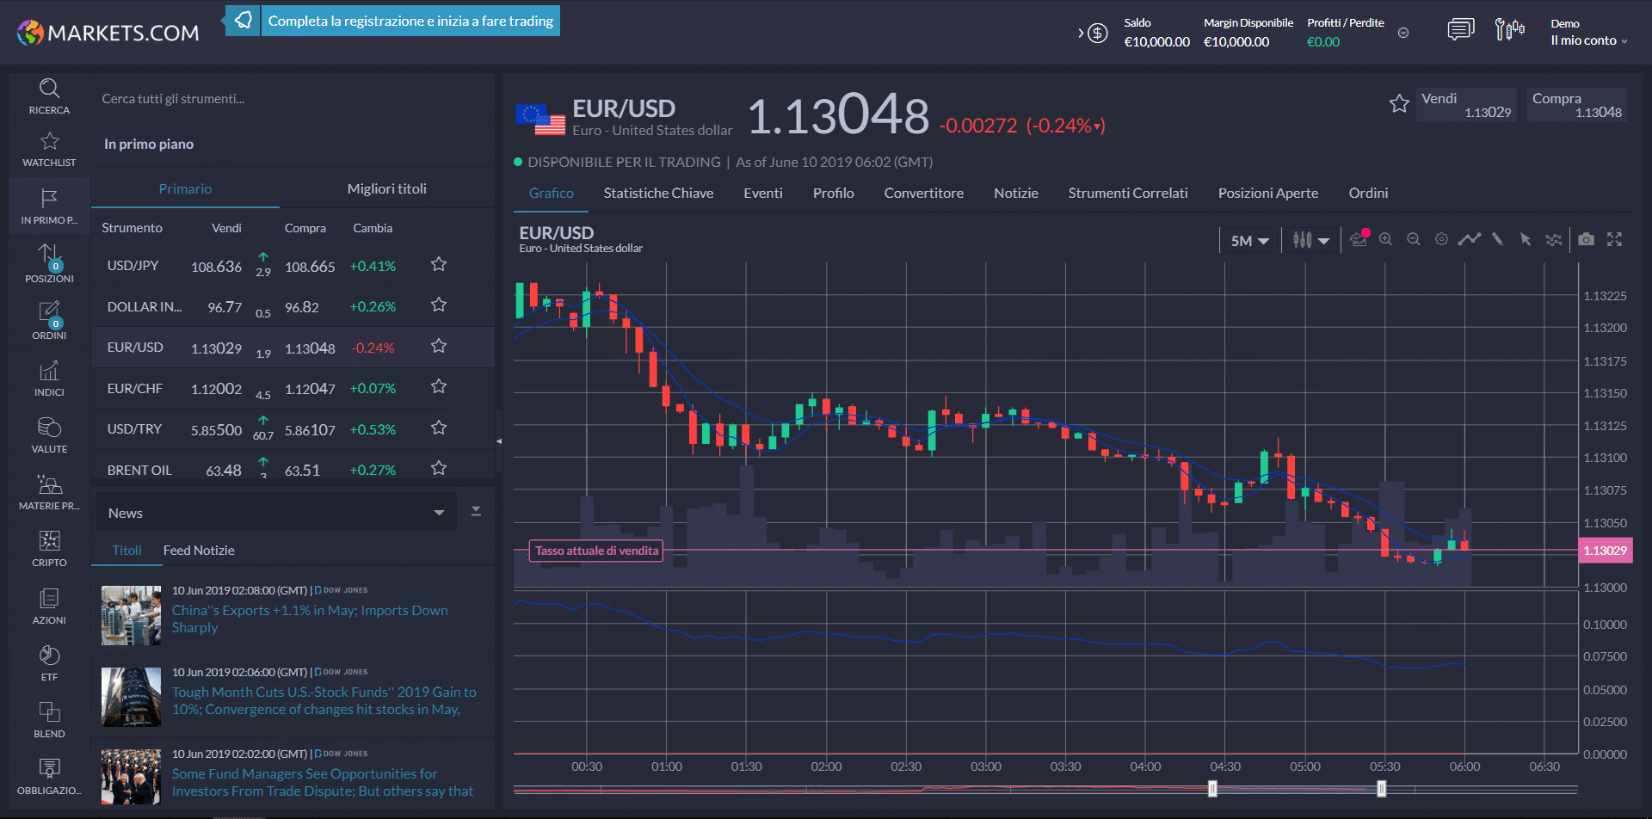The width and height of the screenshot is (1652, 819).
Task: Switch to the Notizie tab
Action: [1016, 193]
